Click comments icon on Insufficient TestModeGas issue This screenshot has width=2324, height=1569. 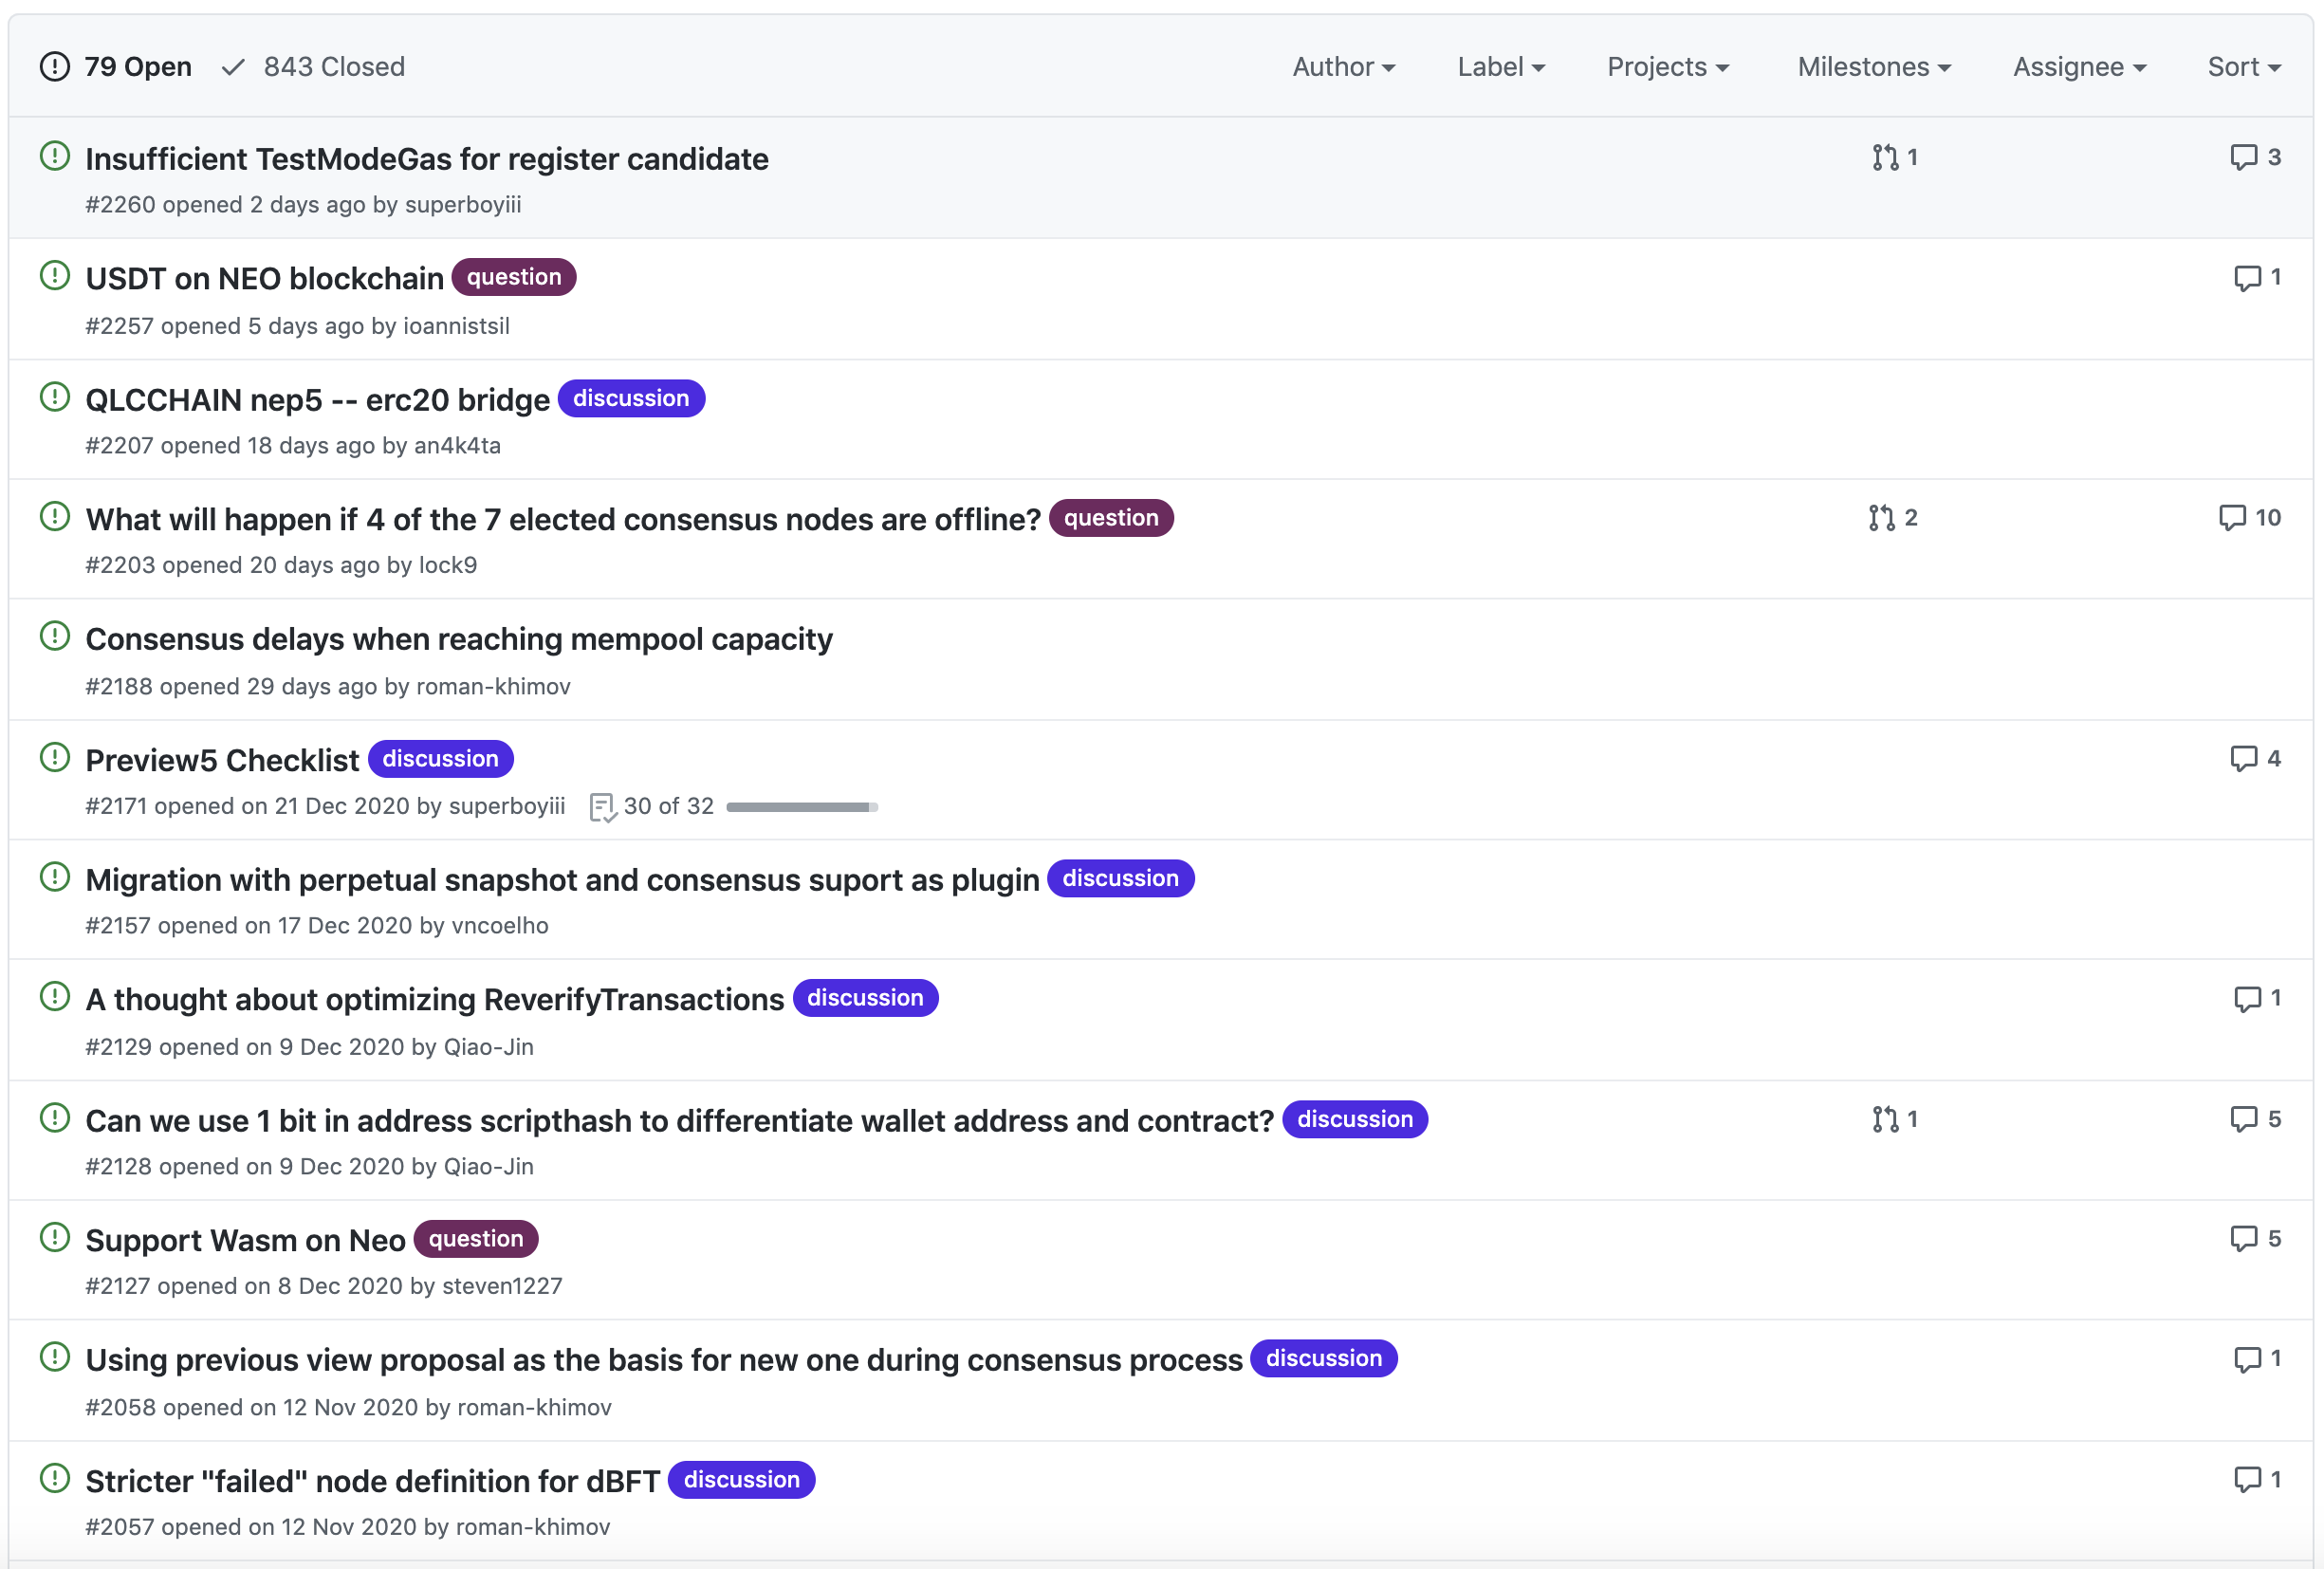click(x=2243, y=157)
